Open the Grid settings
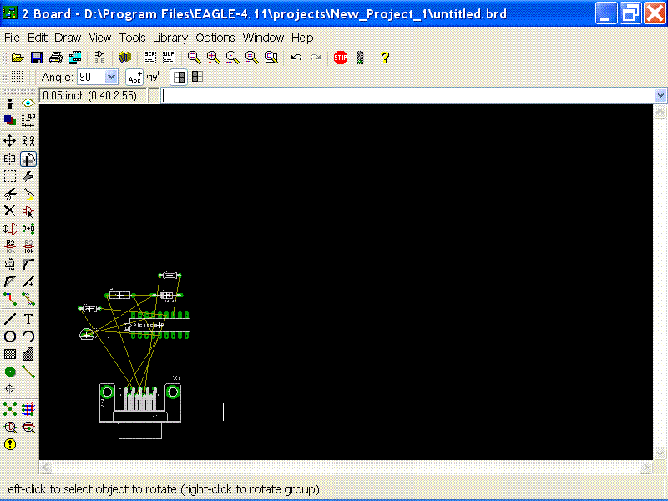The height and width of the screenshot is (501, 668). [17, 77]
